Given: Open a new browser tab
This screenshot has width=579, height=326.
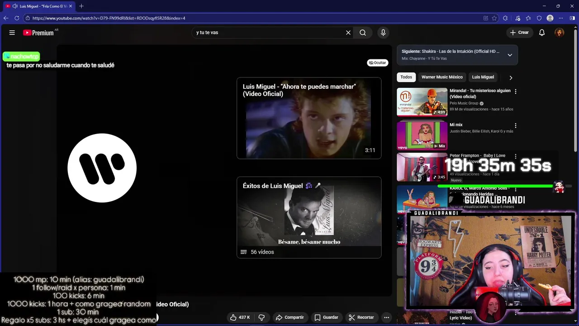Looking at the screenshot, I should pos(81,6).
